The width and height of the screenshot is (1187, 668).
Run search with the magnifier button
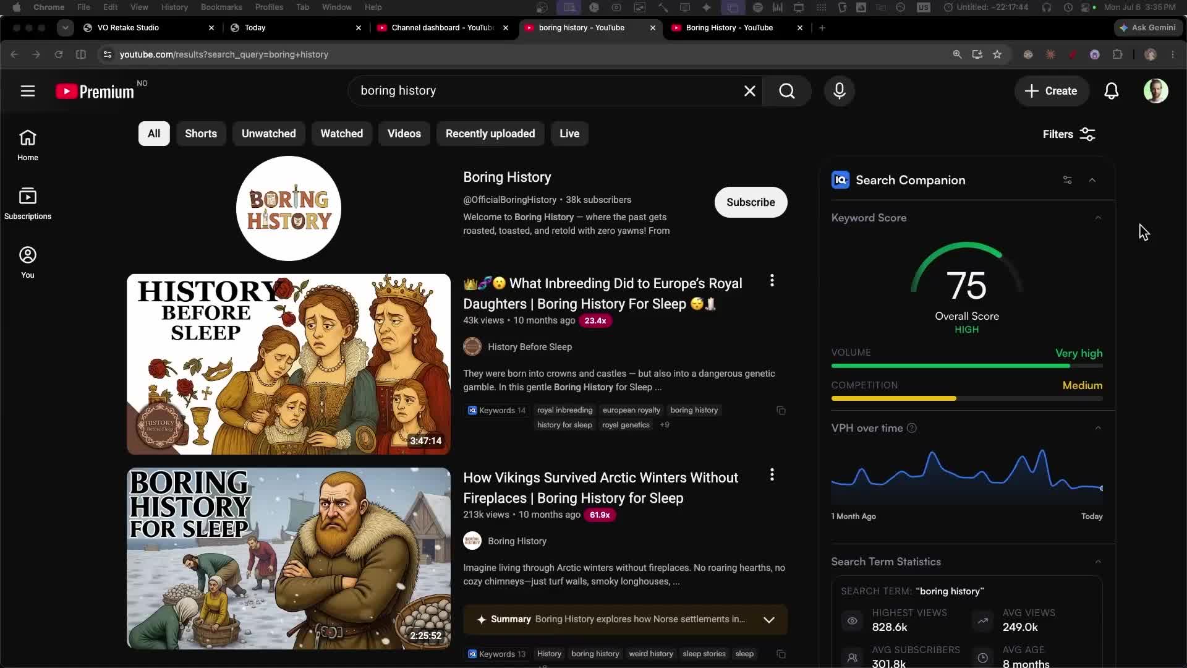[786, 91]
